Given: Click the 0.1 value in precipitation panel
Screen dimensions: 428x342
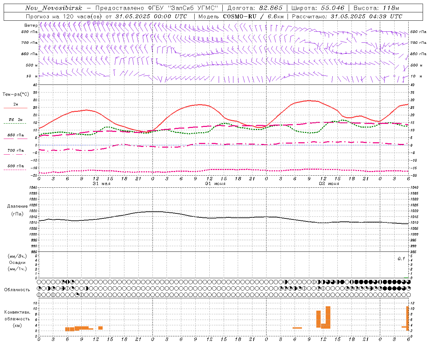Looking at the screenshot, I should (x=401, y=259).
